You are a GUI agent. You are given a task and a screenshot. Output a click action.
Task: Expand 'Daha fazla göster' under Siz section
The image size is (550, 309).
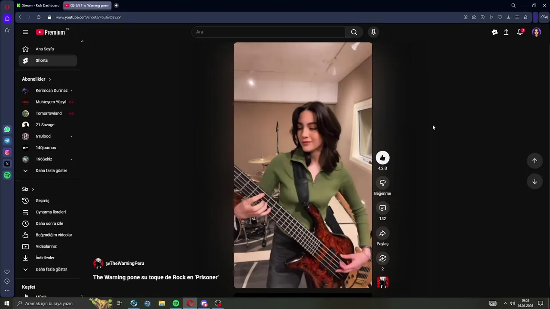(48, 270)
